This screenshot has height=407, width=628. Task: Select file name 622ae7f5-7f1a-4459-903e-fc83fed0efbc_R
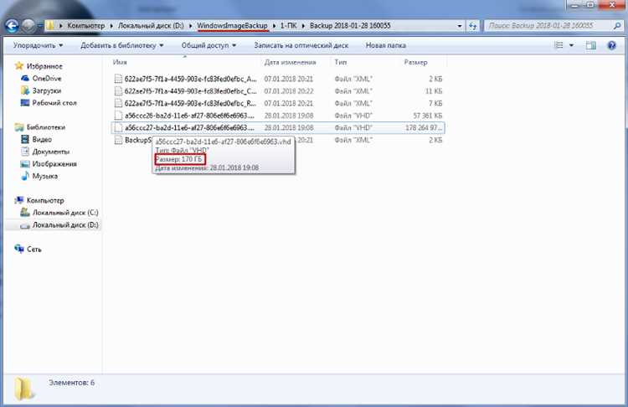click(190, 103)
